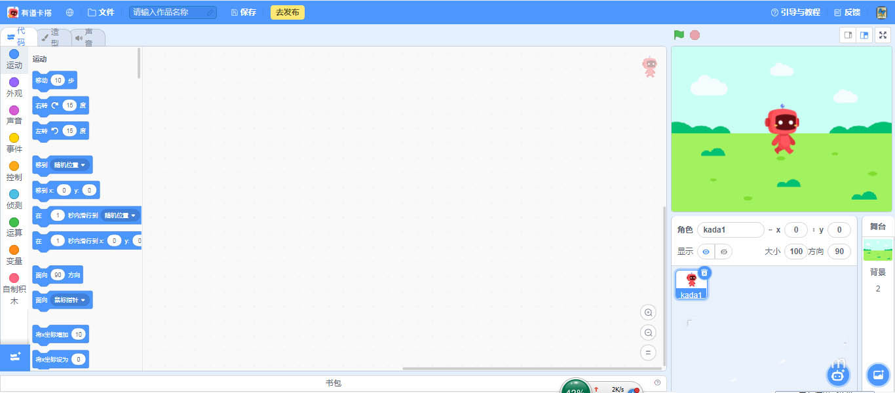Open the 反馈 feedback link
Viewport: 895px width, 393px height.
[847, 12]
